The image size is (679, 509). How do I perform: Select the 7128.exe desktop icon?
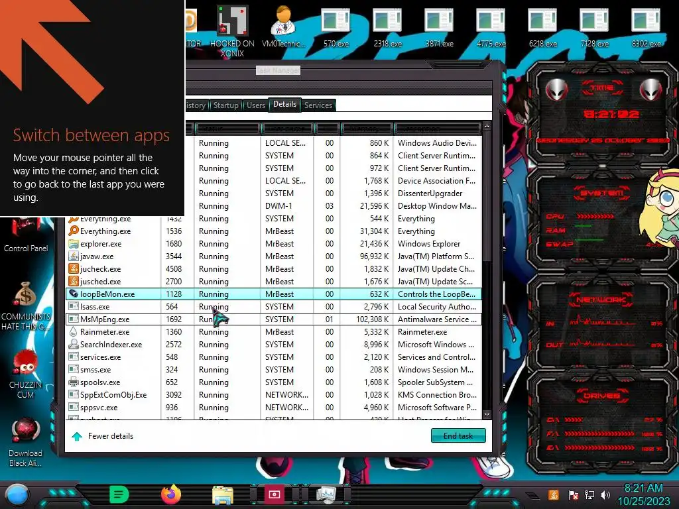pyautogui.click(x=594, y=27)
